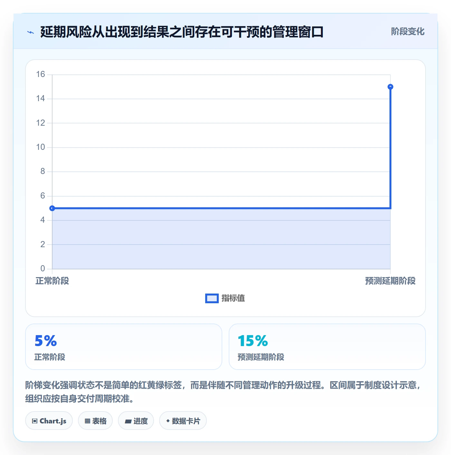Click the 阶段变化 label in header
The image size is (451, 455).
coord(408,32)
